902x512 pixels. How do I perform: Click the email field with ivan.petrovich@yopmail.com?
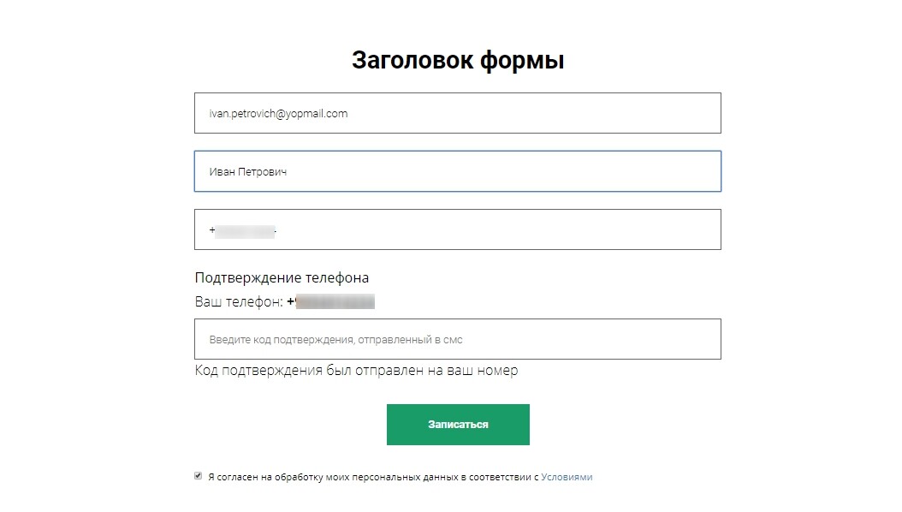[x=457, y=113]
